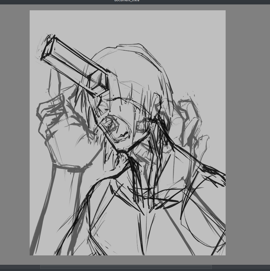Click the sketch drawing on the canvas
Viewport: 270px width, 271px height.
[128, 133]
